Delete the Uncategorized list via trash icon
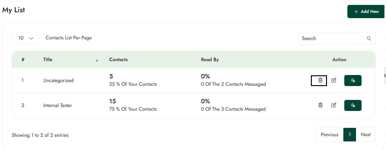The height and width of the screenshot is (150, 386). coord(320,80)
